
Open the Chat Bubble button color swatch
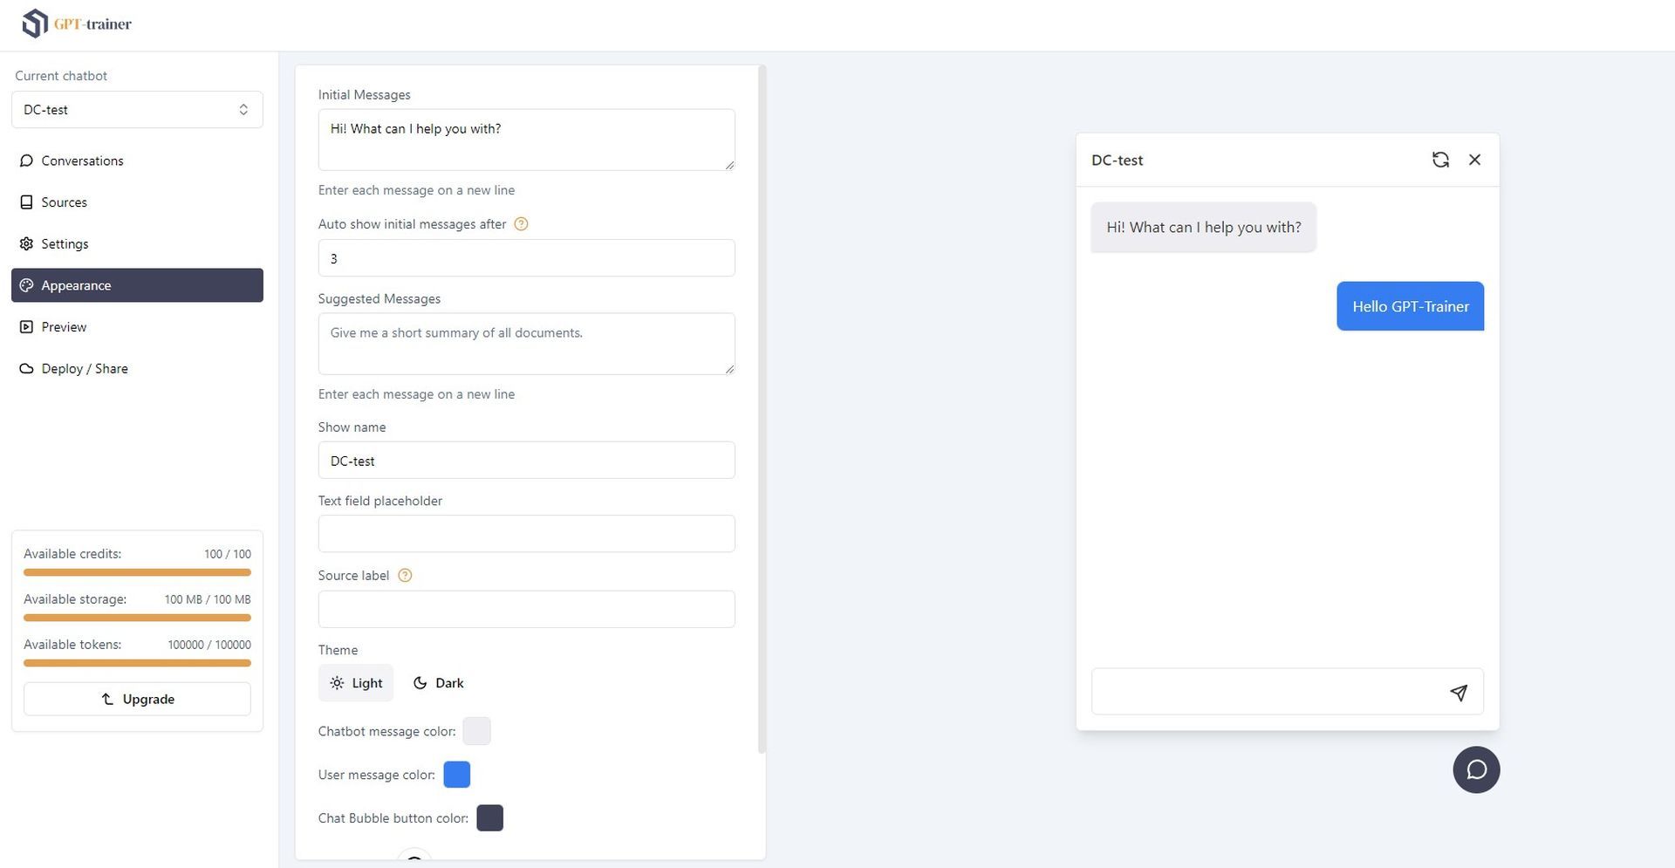[490, 818]
